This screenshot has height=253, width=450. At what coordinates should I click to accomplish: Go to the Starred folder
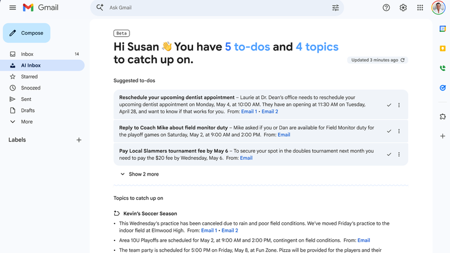click(x=29, y=77)
